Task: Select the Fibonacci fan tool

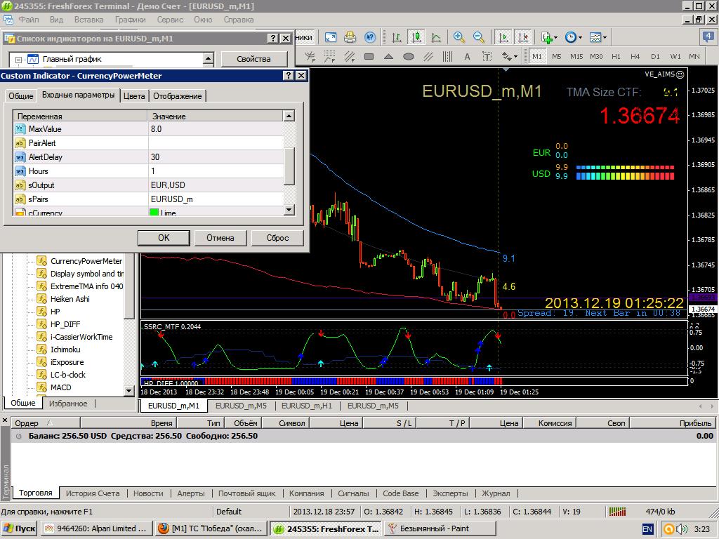Action: pos(310,57)
